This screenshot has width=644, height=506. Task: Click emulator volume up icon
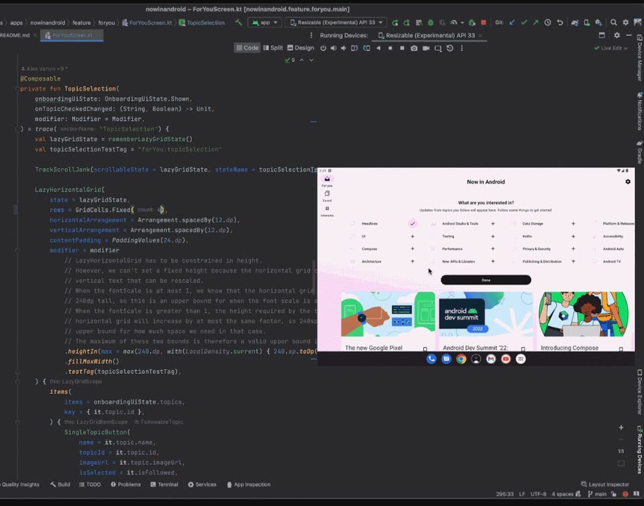click(x=333, y=48)
